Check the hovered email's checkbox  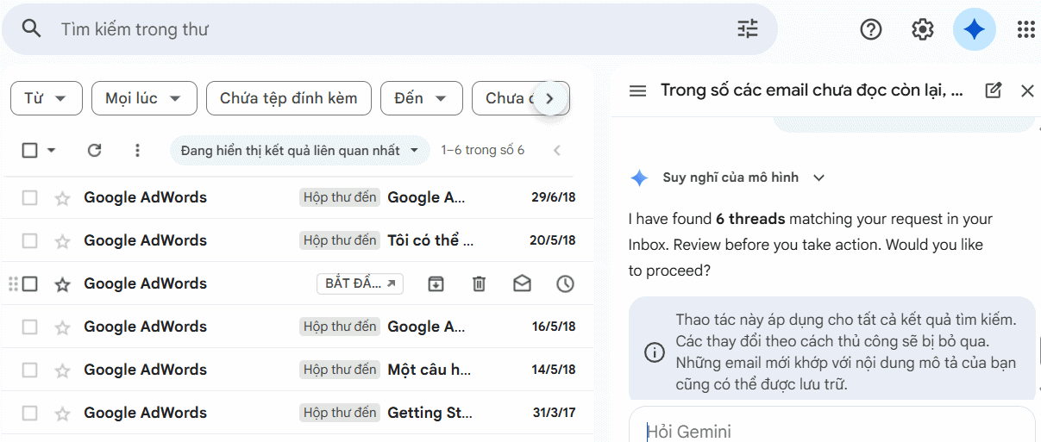[x=29, y=283]
